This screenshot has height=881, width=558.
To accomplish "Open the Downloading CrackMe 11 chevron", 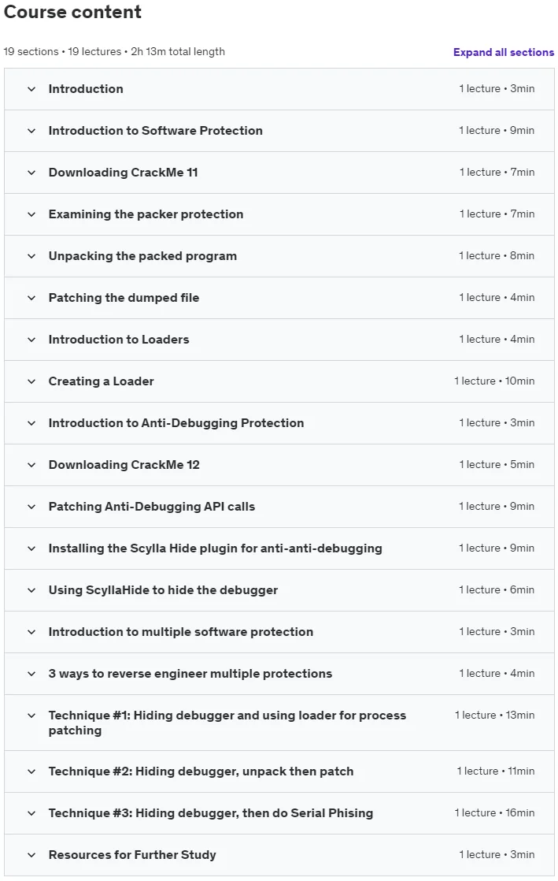I will tap(31, 173).
